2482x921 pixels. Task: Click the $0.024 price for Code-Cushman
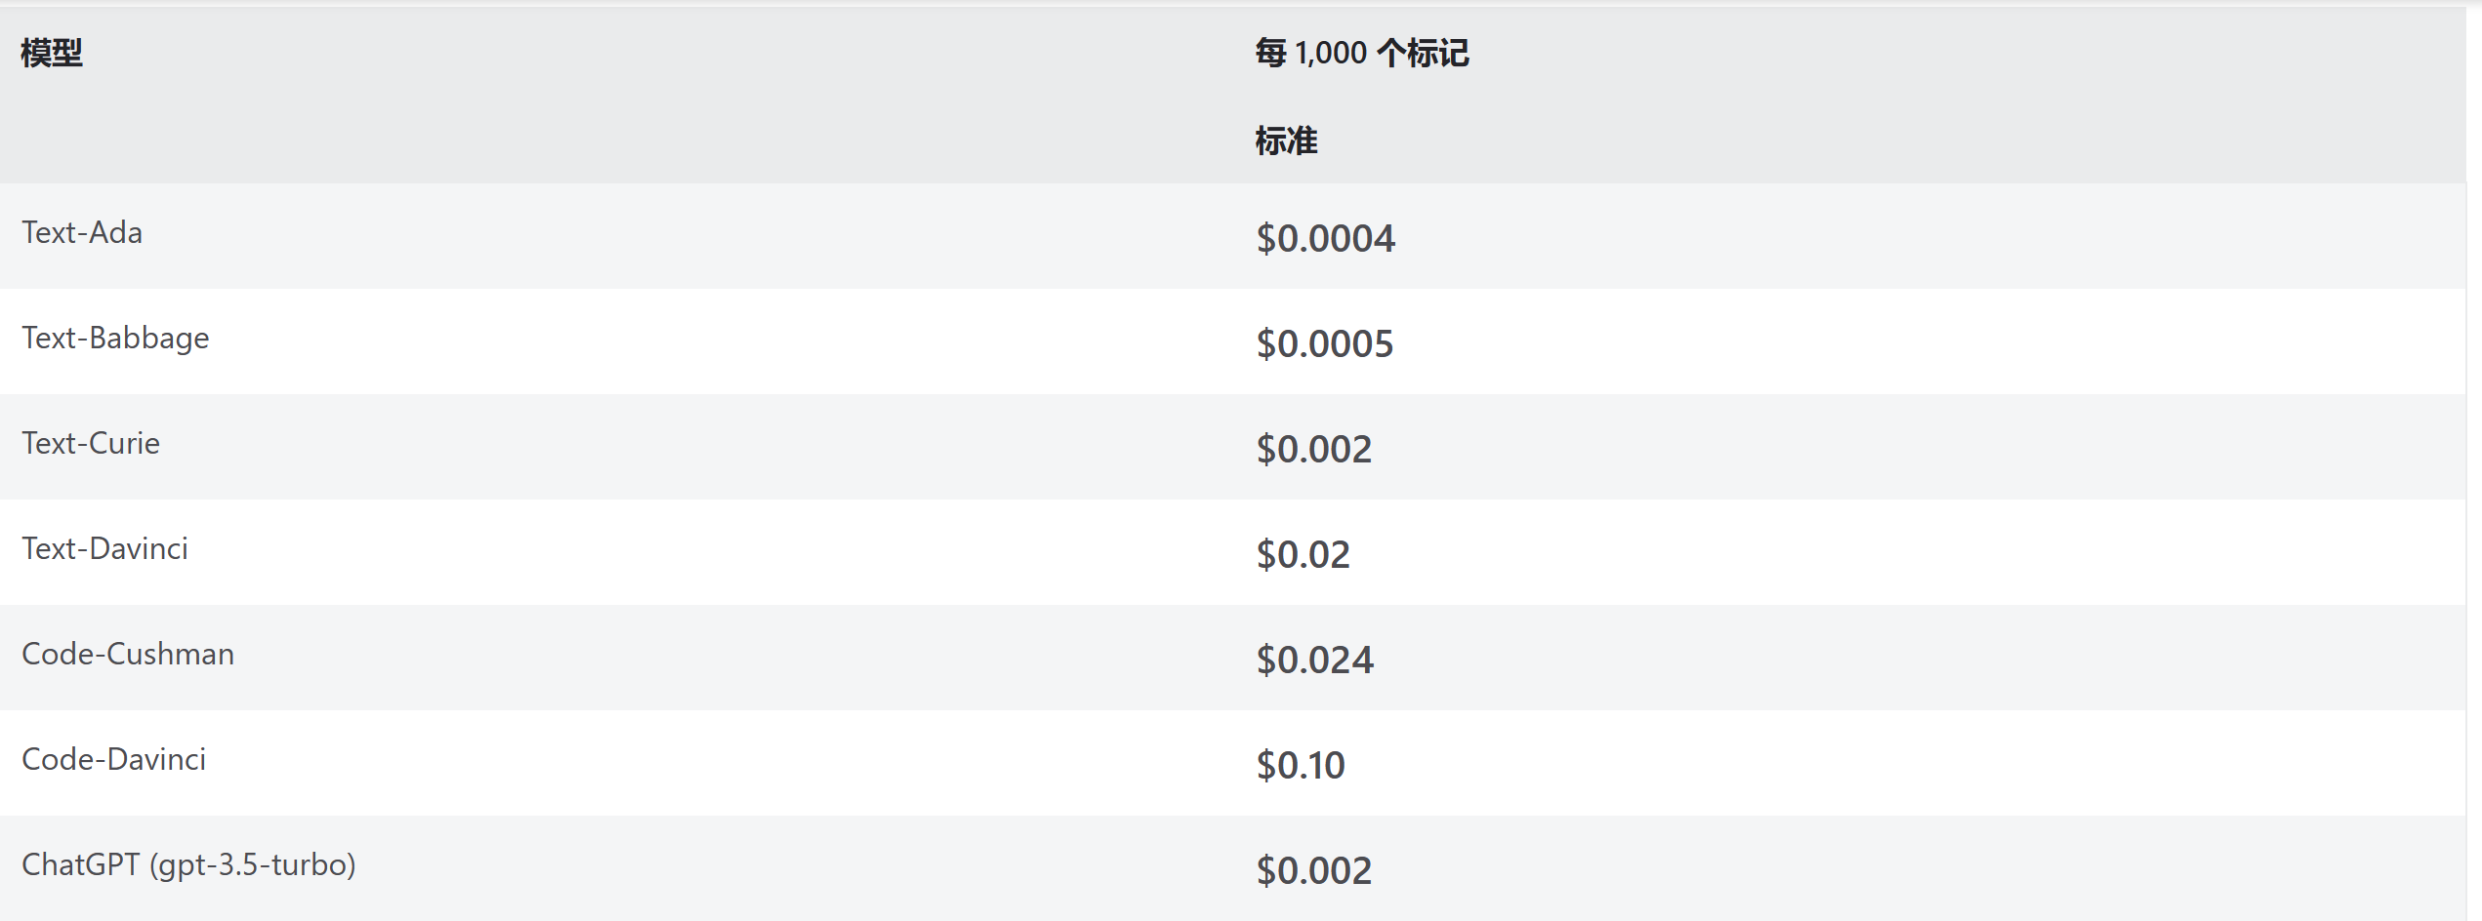(1315, 661)
